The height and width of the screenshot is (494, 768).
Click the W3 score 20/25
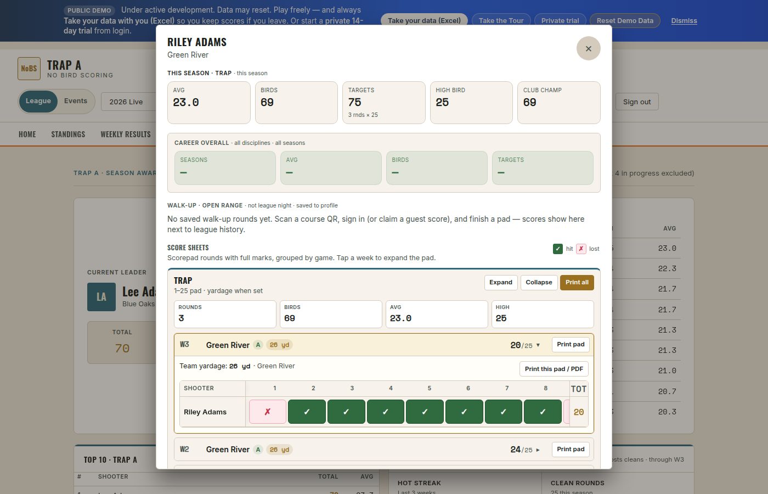[x=521, y=345]
